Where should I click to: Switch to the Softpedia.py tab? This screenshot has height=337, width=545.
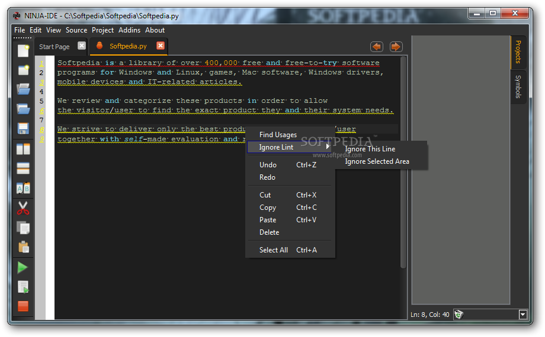pos(129,46)
